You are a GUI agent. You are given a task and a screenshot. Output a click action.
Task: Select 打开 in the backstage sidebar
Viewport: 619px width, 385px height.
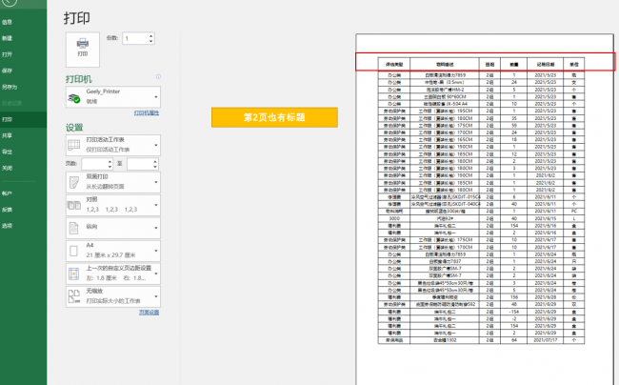coord(7,54)
